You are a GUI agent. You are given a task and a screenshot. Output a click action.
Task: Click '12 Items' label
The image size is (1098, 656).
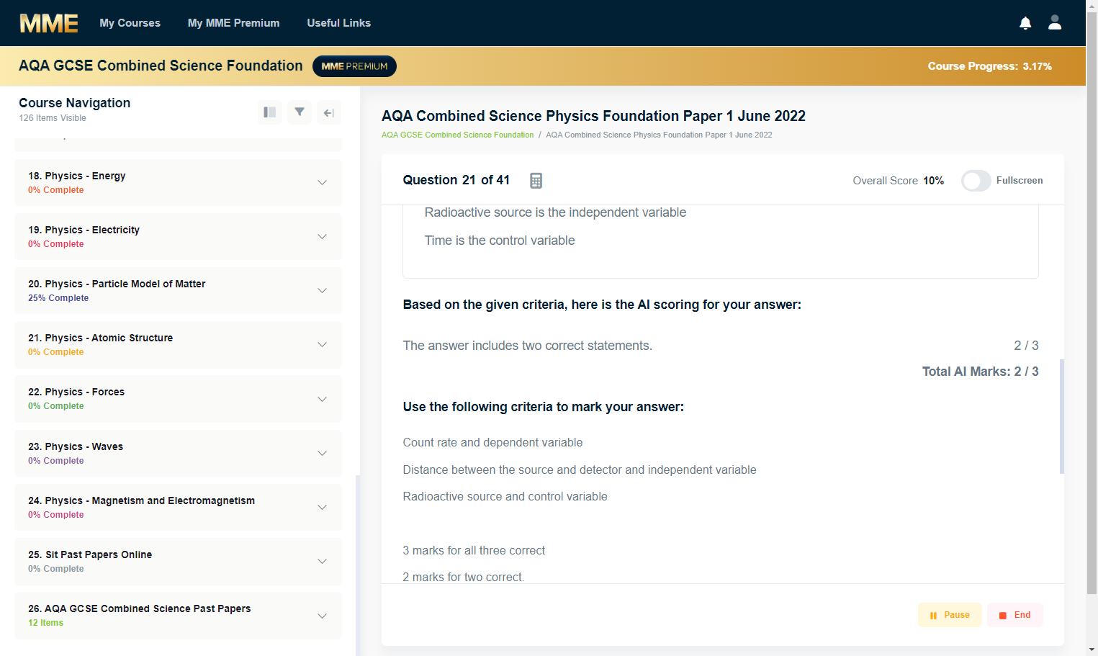point(45,623)
